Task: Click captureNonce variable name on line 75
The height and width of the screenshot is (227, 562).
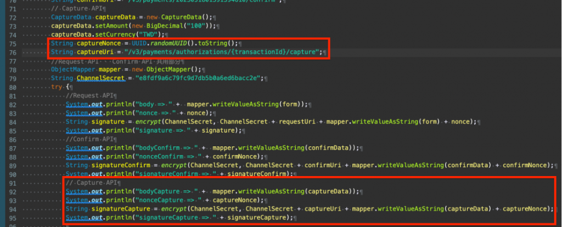Action: (x=100, y=43)
